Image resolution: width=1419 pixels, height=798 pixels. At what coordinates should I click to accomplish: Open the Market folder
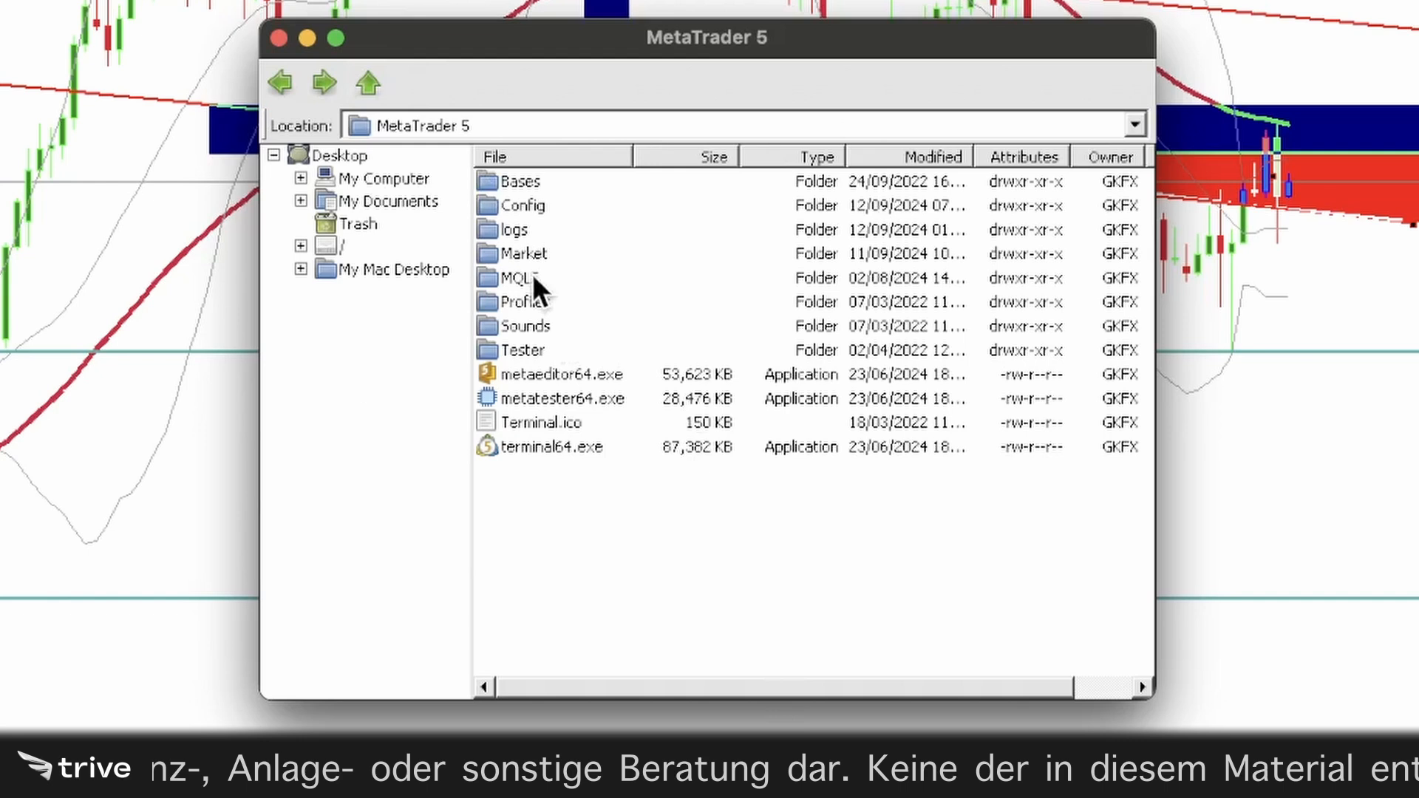pos(524,253)
